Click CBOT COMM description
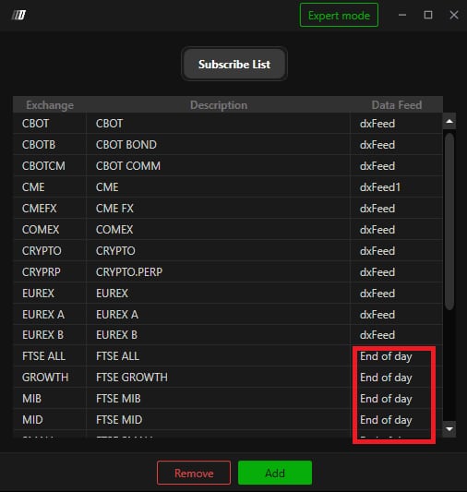 click(128, 165)
